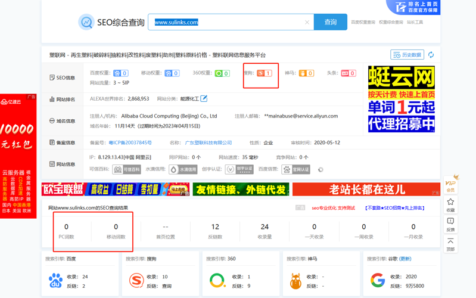
Task: Click the 百度权重 paw badge
Action: pos(121,73)
